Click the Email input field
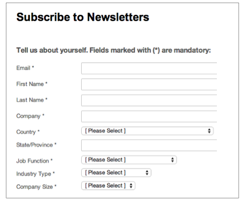Image resolution: width=243 pixels, height=202 pixels. pos(149,68)
